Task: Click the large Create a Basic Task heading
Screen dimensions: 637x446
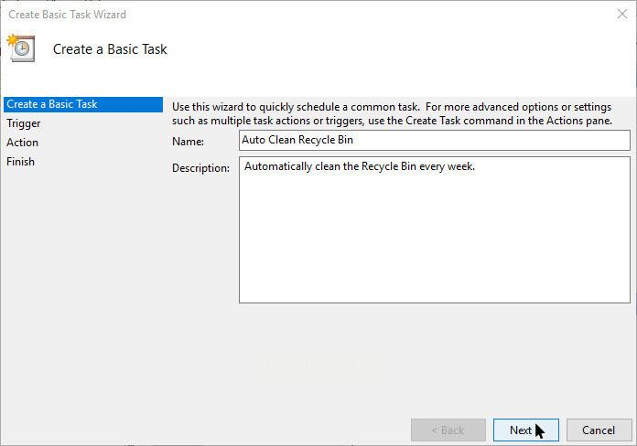Action: click(110, 49)
